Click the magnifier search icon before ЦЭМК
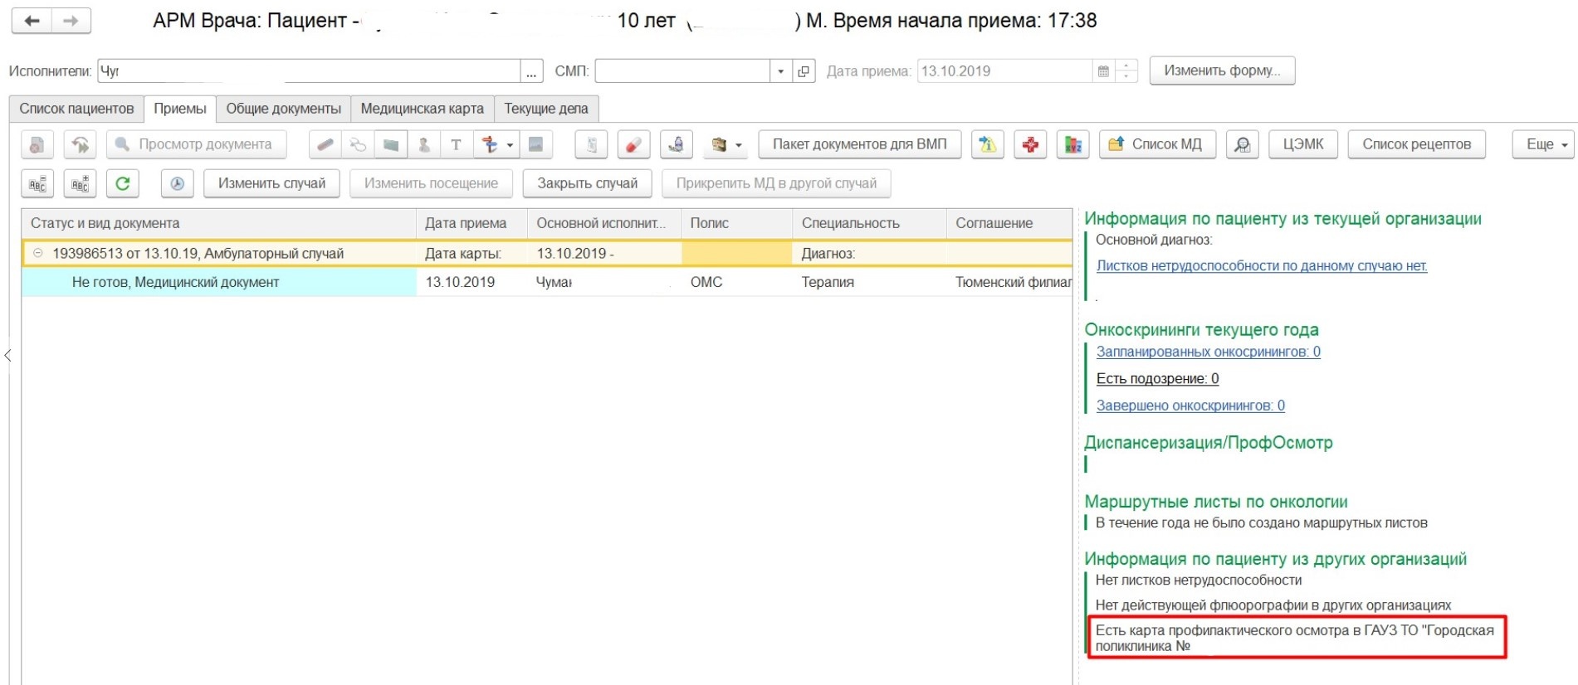The height and width of the screenshot is (685, 1578). pos(1242,144)
